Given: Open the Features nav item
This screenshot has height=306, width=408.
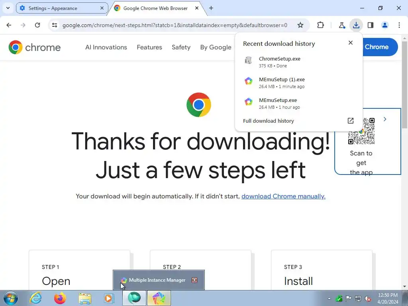Looking at the screenshot, I should click(149, 47).
